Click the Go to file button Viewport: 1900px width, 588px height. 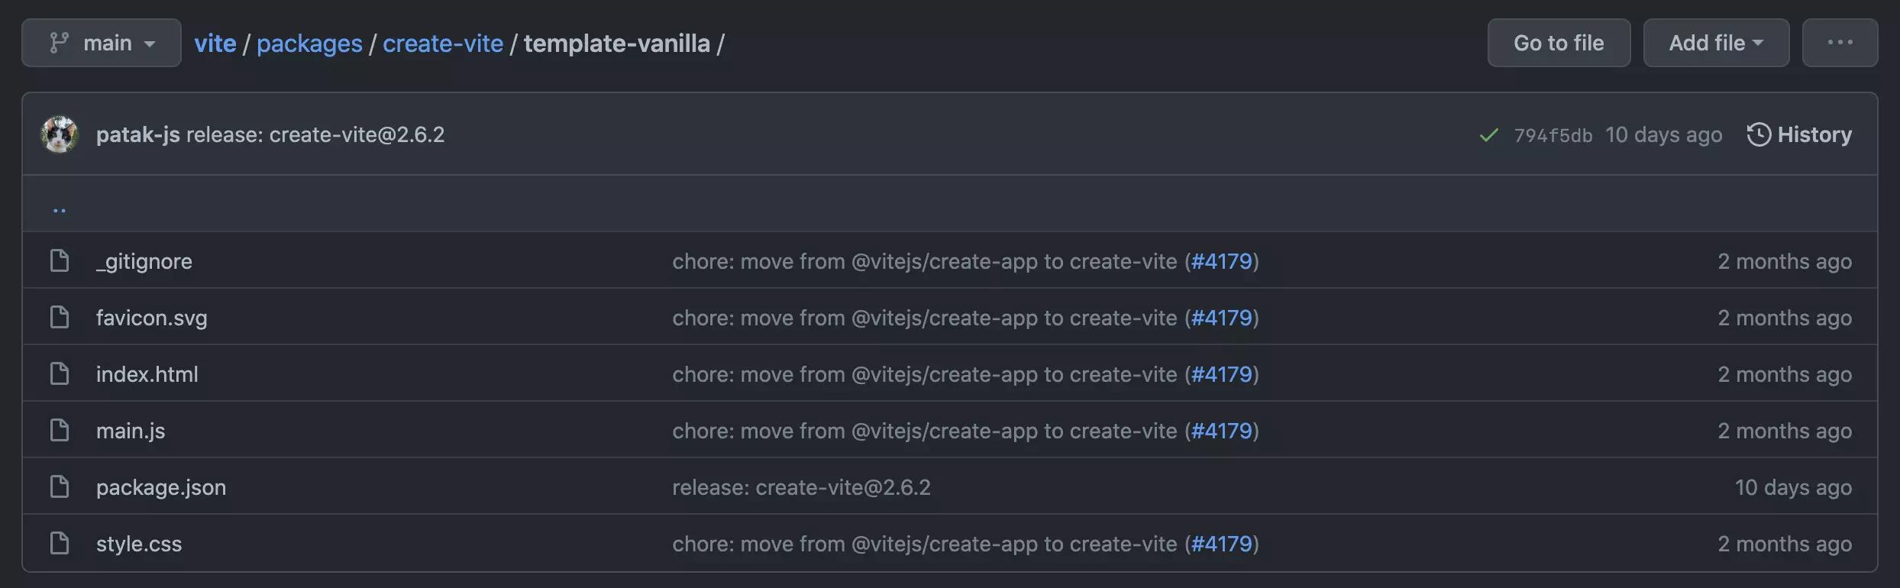tap(1559, 43)
